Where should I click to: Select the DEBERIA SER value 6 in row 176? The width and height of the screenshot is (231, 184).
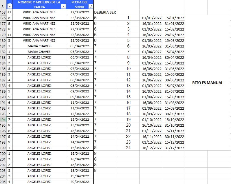[x=105, y=18]
